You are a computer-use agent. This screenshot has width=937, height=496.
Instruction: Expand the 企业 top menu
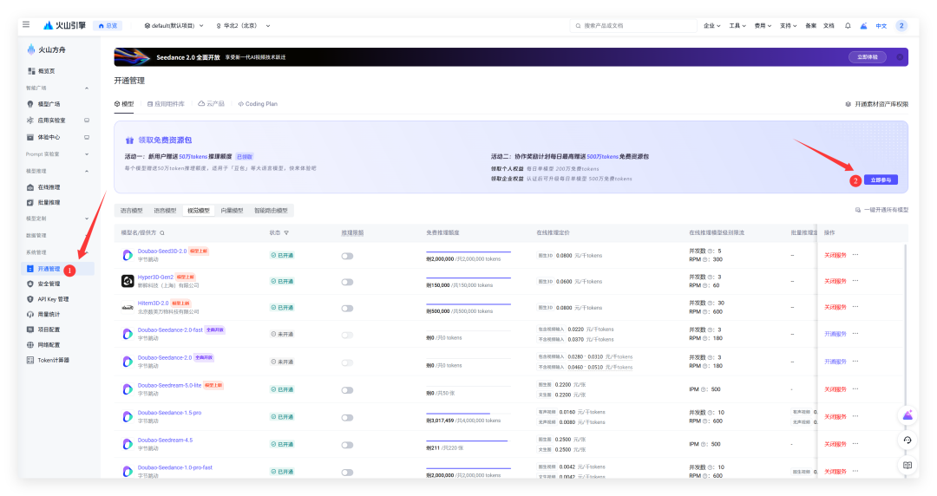point(711,26)
